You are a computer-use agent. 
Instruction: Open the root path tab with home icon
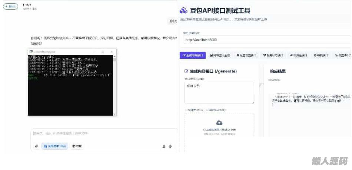tap(299, 55)
